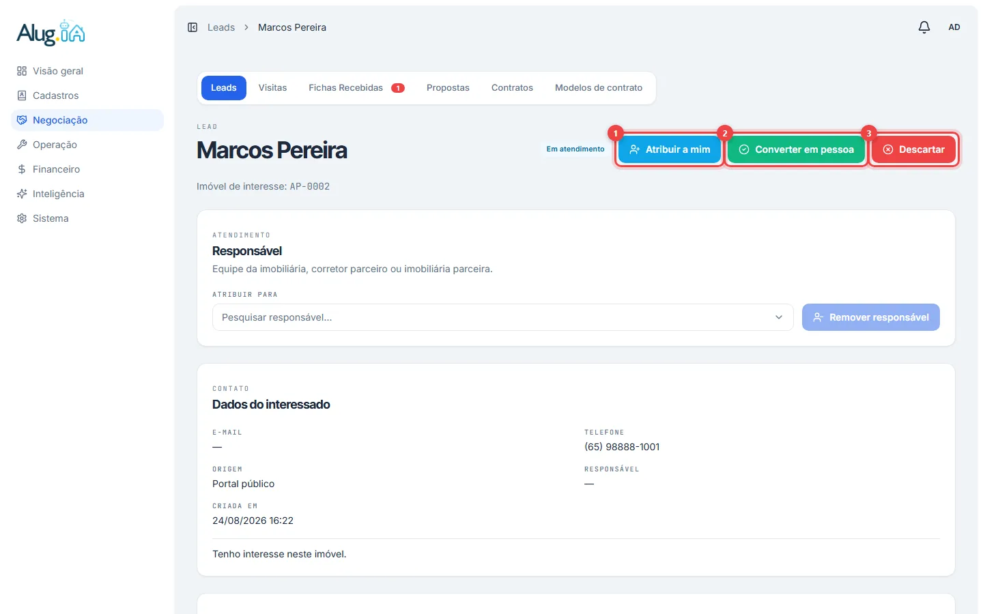This screenshot has height=614, width=983.
Task: Select the Leads tab
Action: click(224, 88)
